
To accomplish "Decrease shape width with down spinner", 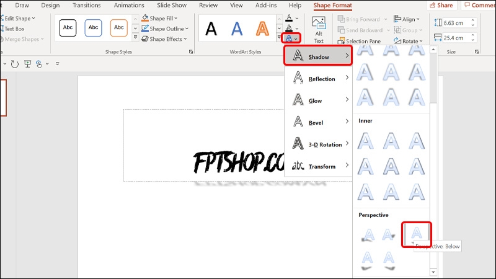I will pos(473,40).
